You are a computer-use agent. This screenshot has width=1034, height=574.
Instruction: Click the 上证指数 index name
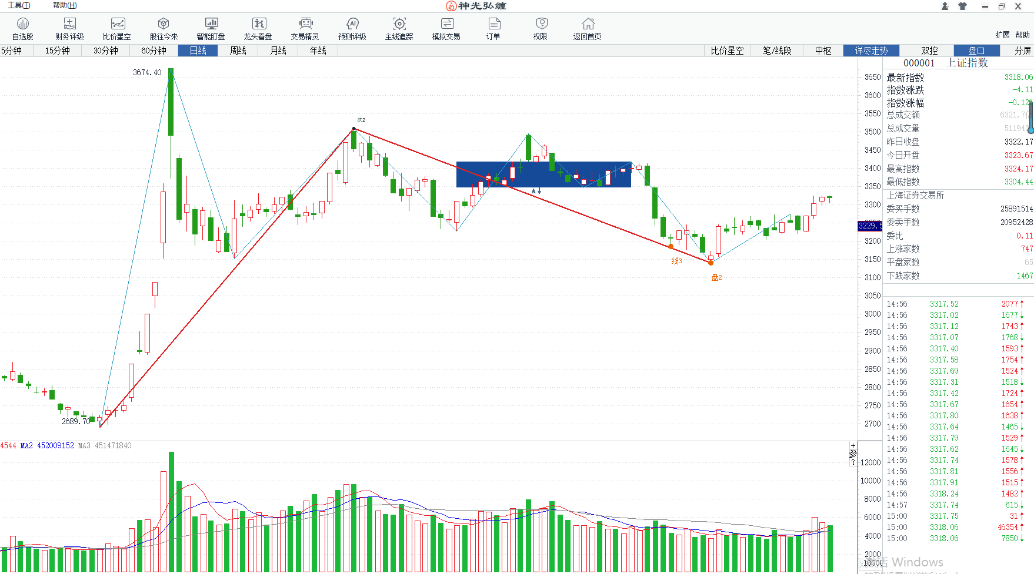[968, 63]
